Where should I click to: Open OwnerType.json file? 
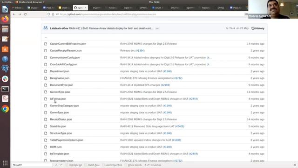coord(60,112)
